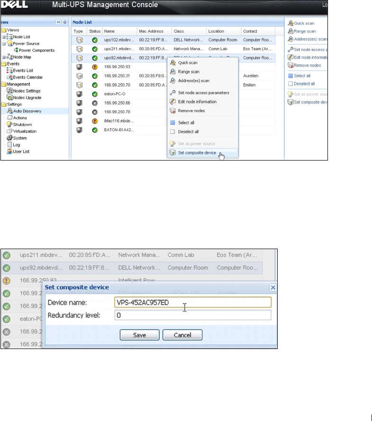The height and width of the screenshot is (421, 372).
Task: Open Nodes Upgrade under Management
Action: coord(27,98)
